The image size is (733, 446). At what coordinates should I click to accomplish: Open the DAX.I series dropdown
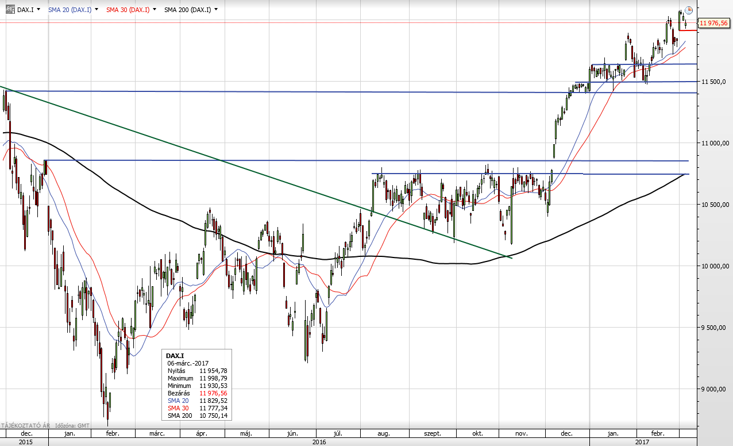[38, 9]
